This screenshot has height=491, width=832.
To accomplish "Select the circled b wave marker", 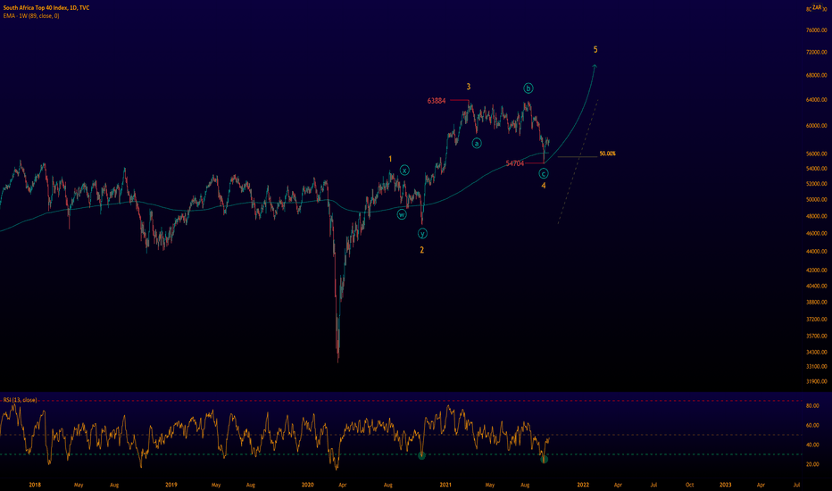I will pos(528,88).
